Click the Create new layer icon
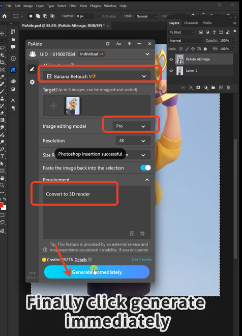Image resolution: width=242 pixels, height=336 pixels. [x=221, y=88]
